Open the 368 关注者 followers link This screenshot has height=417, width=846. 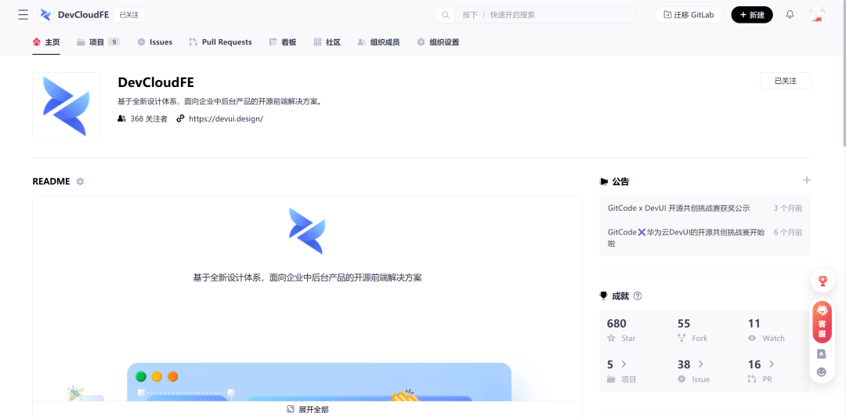(x=149, y=118)
